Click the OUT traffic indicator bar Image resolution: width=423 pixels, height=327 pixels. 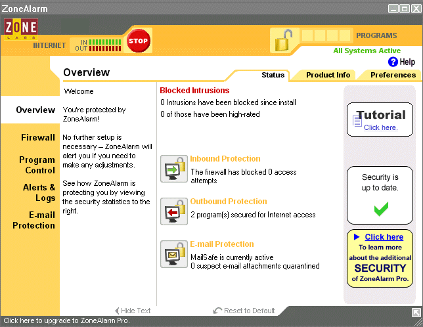[105, 49]
